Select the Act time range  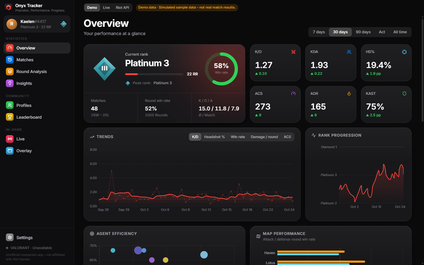(382, 32)
